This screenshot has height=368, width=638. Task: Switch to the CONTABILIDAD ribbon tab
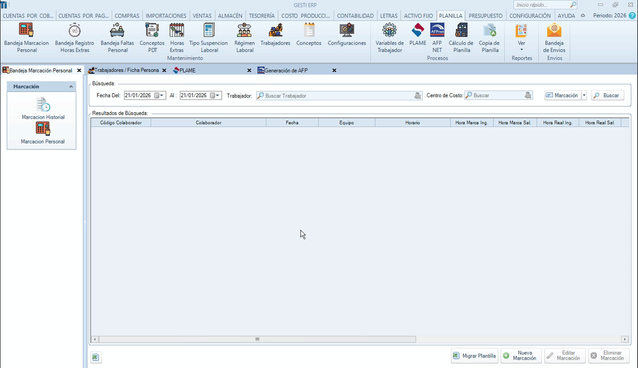click(x=355, y=16)
